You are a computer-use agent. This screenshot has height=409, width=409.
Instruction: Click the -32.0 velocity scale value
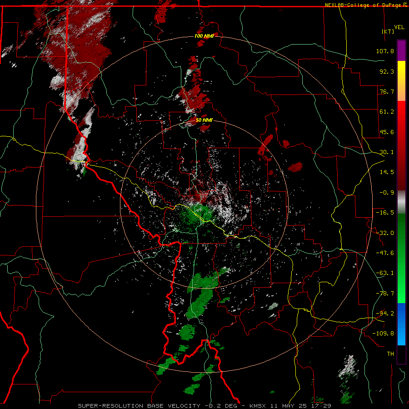[x=385, y=233]
